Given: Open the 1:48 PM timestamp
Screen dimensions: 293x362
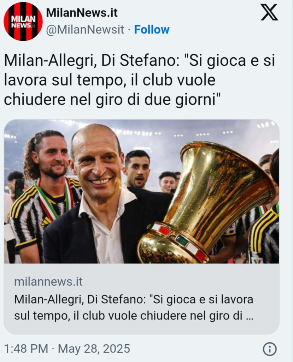Looking at the screenshot, I should coord(26,349).
